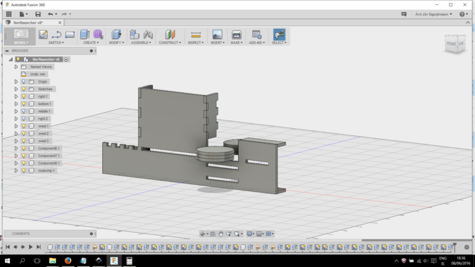
Task: Activate Nerflauncher v8 root radio button
Action: coord(66,59)
